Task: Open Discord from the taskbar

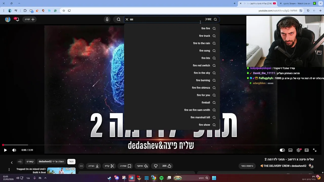Action: [x=117, y=178]
